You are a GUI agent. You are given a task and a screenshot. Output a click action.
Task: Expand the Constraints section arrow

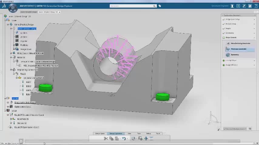[254, 33]
